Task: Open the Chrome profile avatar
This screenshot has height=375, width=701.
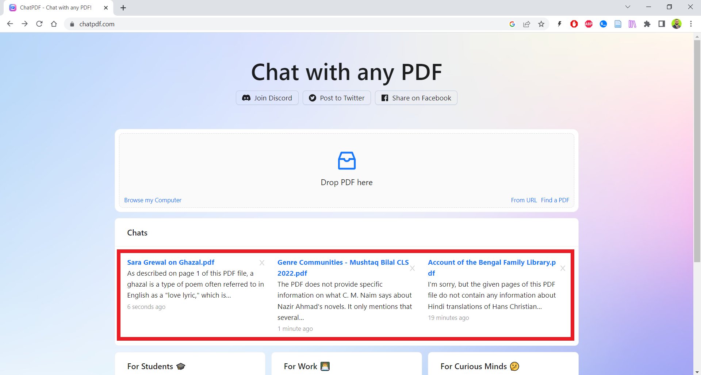Action: (x=676, y=24)
